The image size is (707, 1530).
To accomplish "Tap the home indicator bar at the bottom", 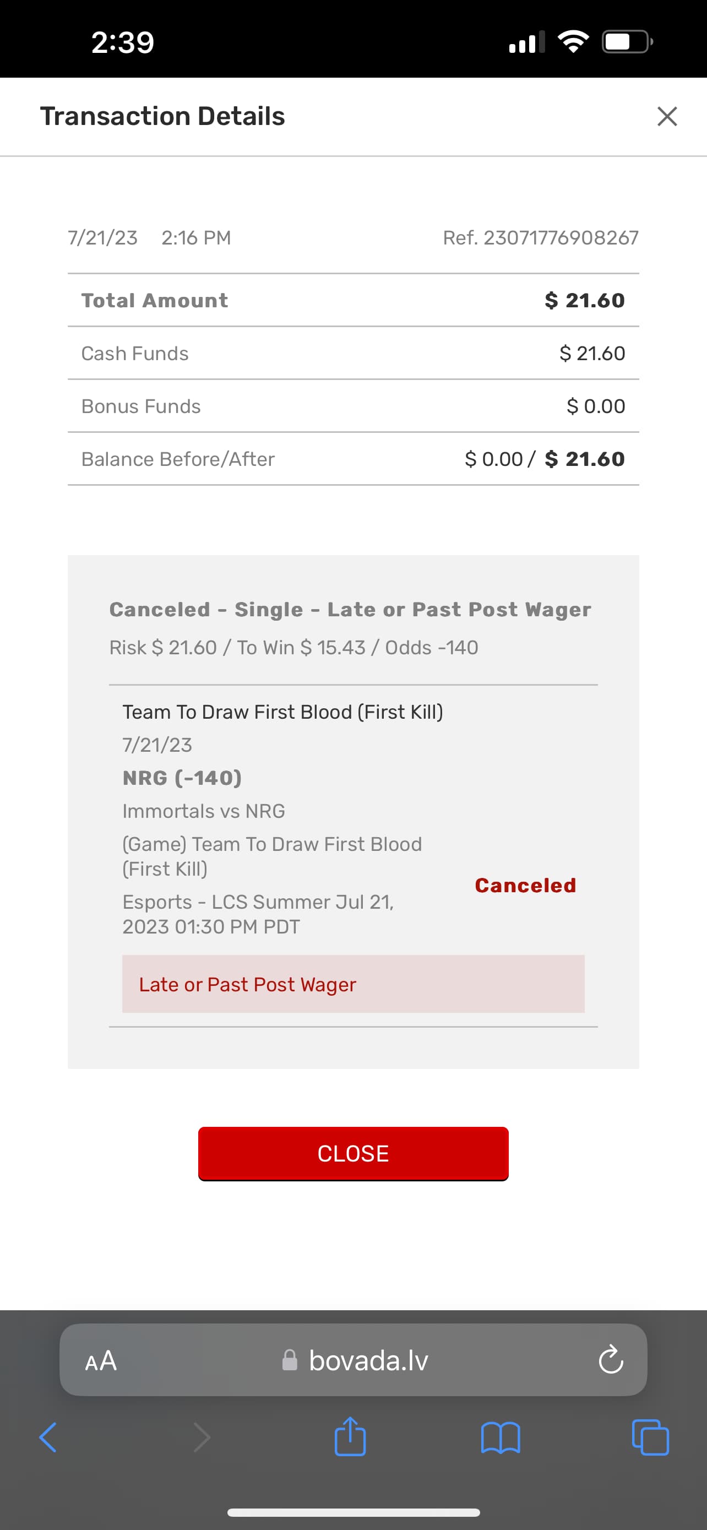I will coord(353,1512).
